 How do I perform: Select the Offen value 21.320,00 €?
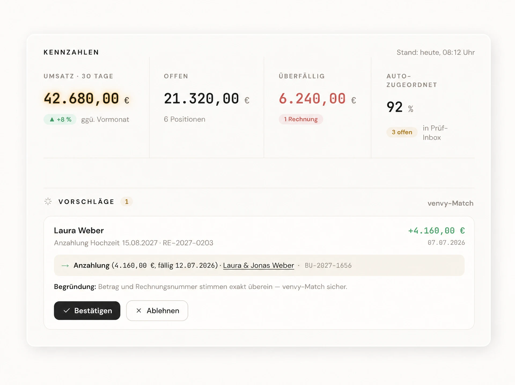tap(207, 99)
